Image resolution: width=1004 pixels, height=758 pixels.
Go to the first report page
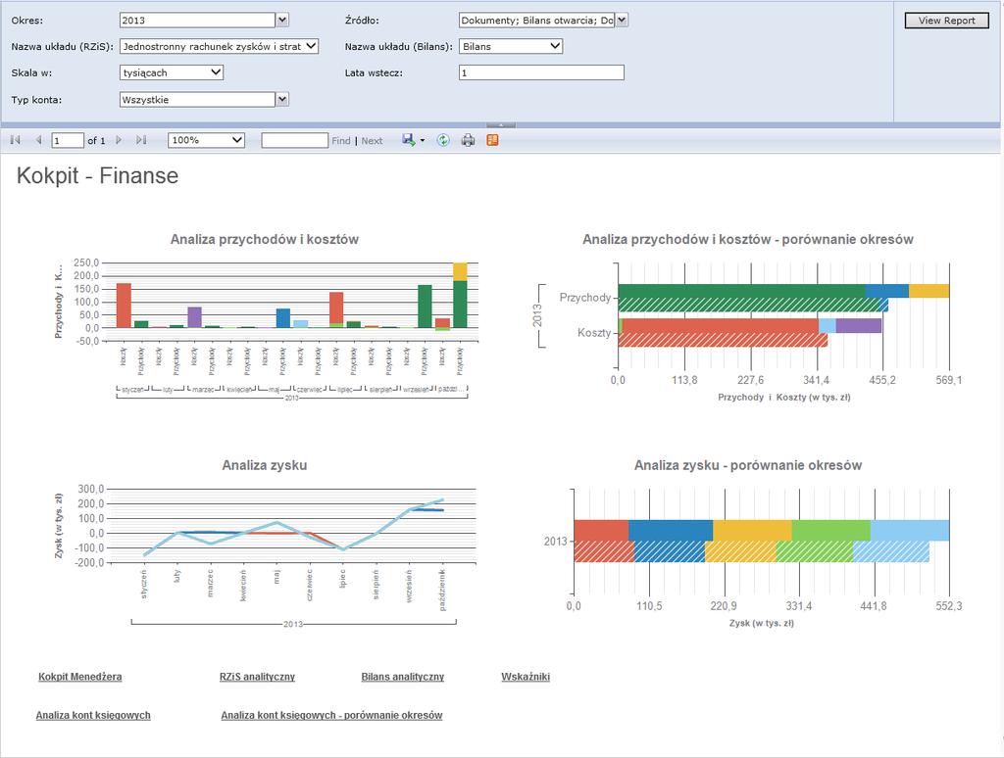click(16, 140)
